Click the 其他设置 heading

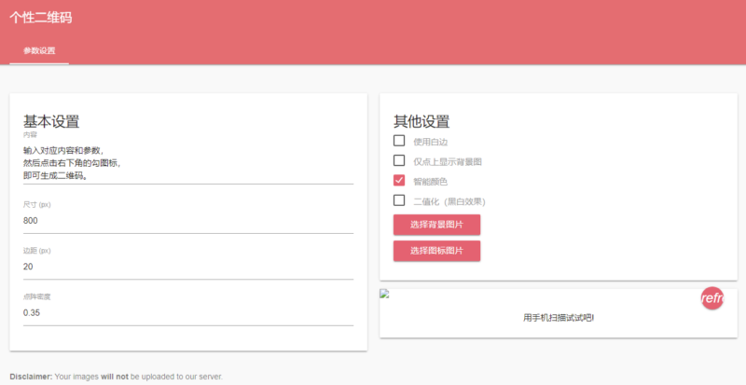pos(421,121)
